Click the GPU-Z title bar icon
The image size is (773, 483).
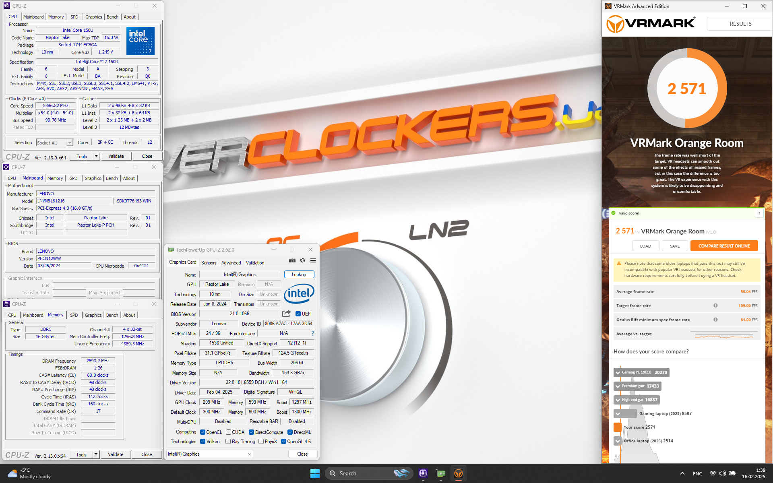click(x=171, y=250)
